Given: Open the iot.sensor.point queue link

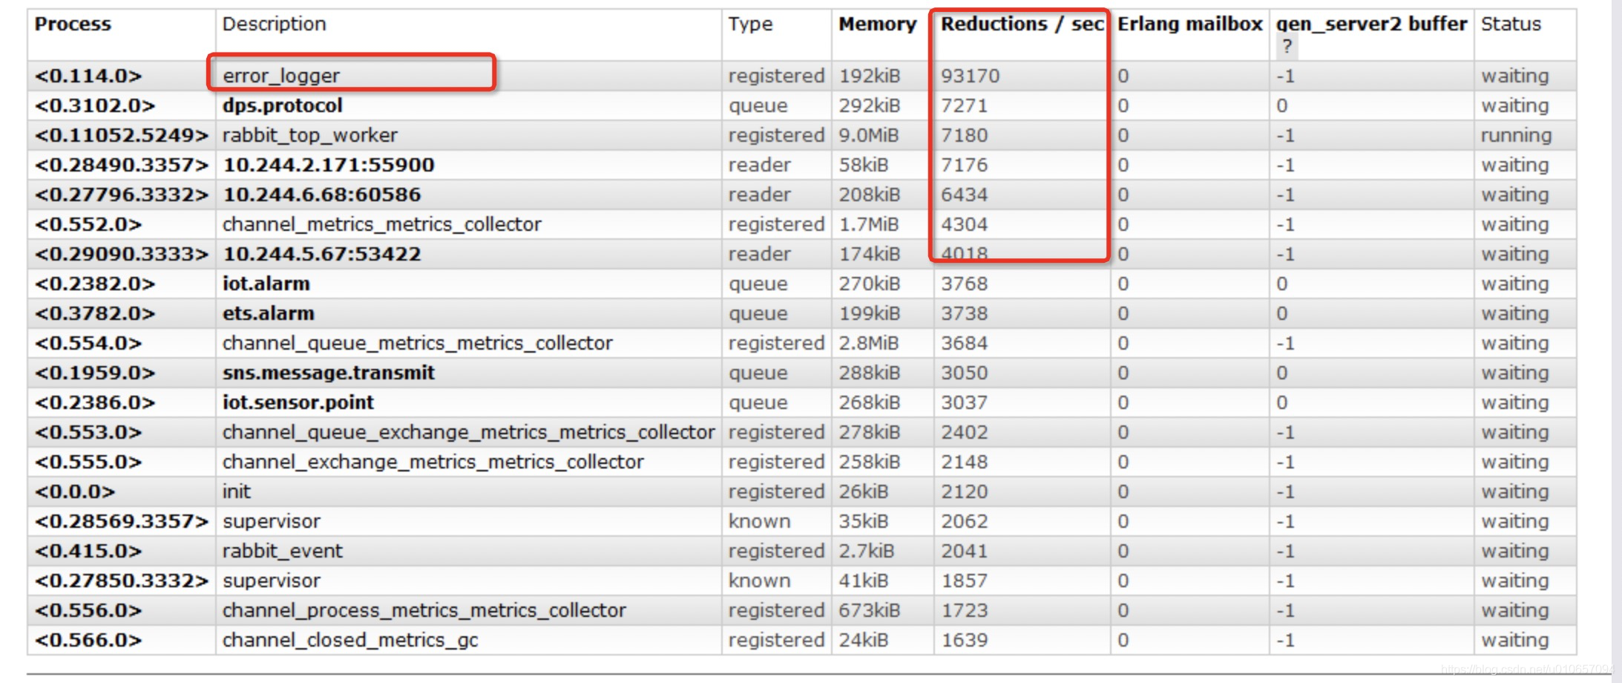Looking at the screenshot, I should (x=298, y=402).
